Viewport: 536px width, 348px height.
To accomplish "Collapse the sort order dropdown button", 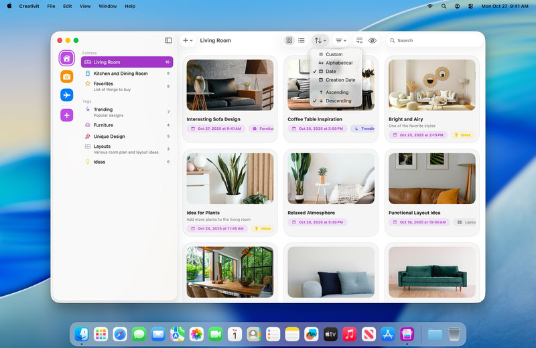I will pos(320,41).
